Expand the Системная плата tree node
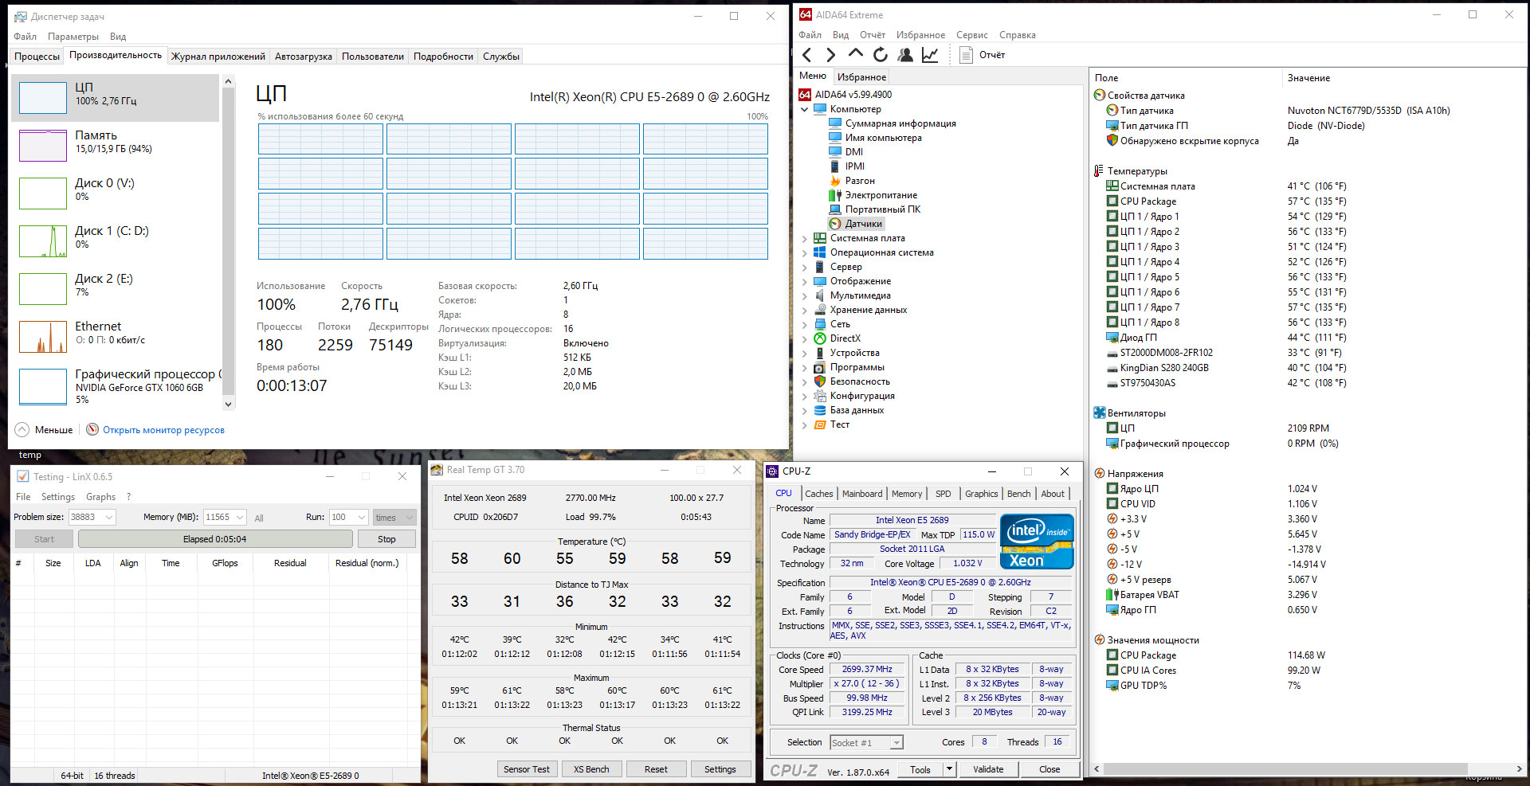The image size is (1530, 786). pos(804,238)
